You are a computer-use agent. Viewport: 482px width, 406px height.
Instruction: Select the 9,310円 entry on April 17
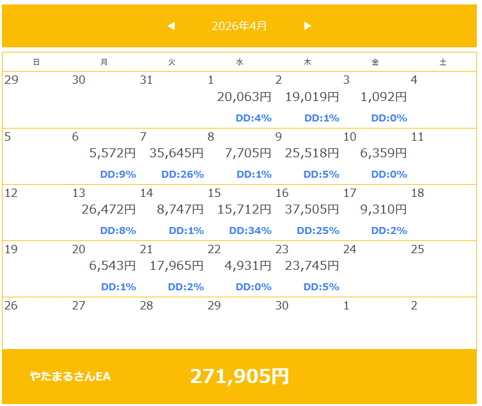[384, 210]
